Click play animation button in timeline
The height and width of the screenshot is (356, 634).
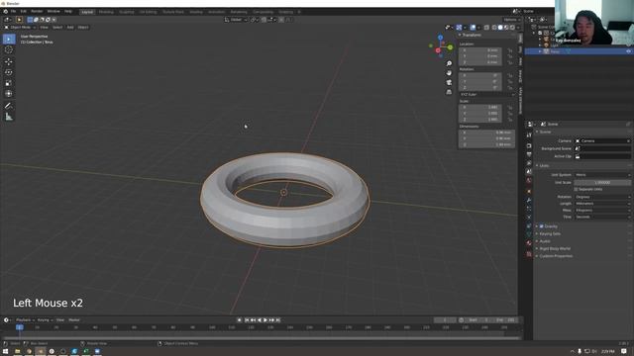(x=265, y=320)
